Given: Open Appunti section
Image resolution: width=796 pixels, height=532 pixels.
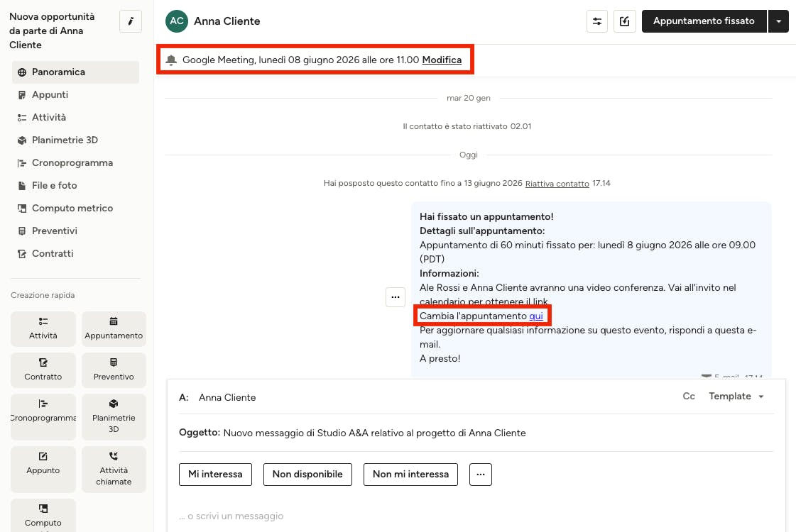Looking at the screenshot, I should pos(76,95).
